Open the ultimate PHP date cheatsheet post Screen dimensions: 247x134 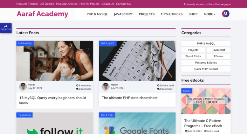point(130,98)
